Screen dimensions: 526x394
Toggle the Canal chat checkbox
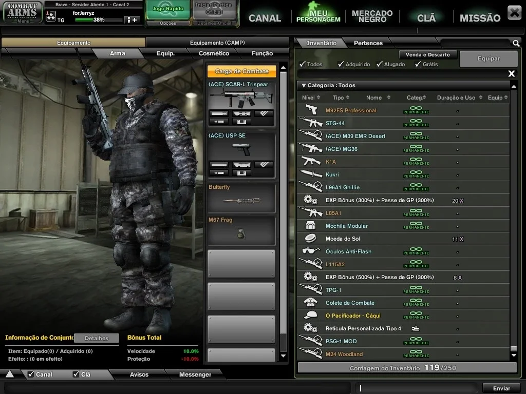click(x=31, y=374)
